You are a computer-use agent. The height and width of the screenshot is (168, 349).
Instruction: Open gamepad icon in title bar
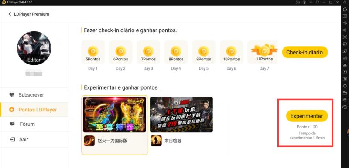coord(298,2)
